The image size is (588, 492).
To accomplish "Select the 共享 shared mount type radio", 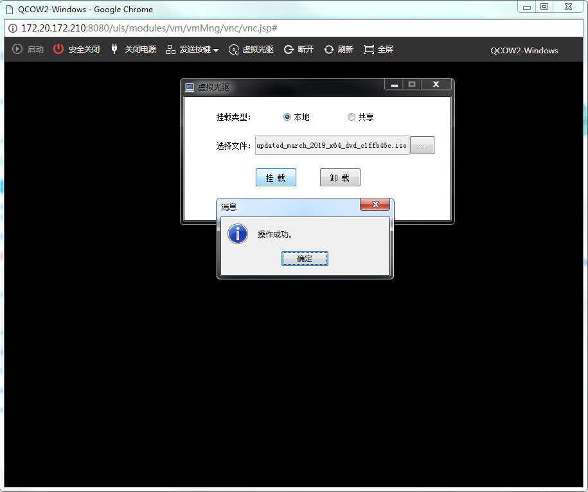I will (351, 117).
